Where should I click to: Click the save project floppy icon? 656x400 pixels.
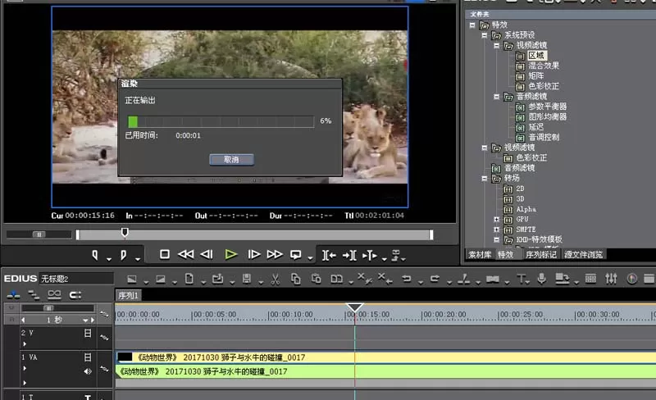[x=247, y=279]
